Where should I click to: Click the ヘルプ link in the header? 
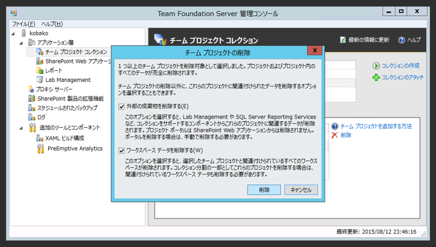[x=414, y=40]
